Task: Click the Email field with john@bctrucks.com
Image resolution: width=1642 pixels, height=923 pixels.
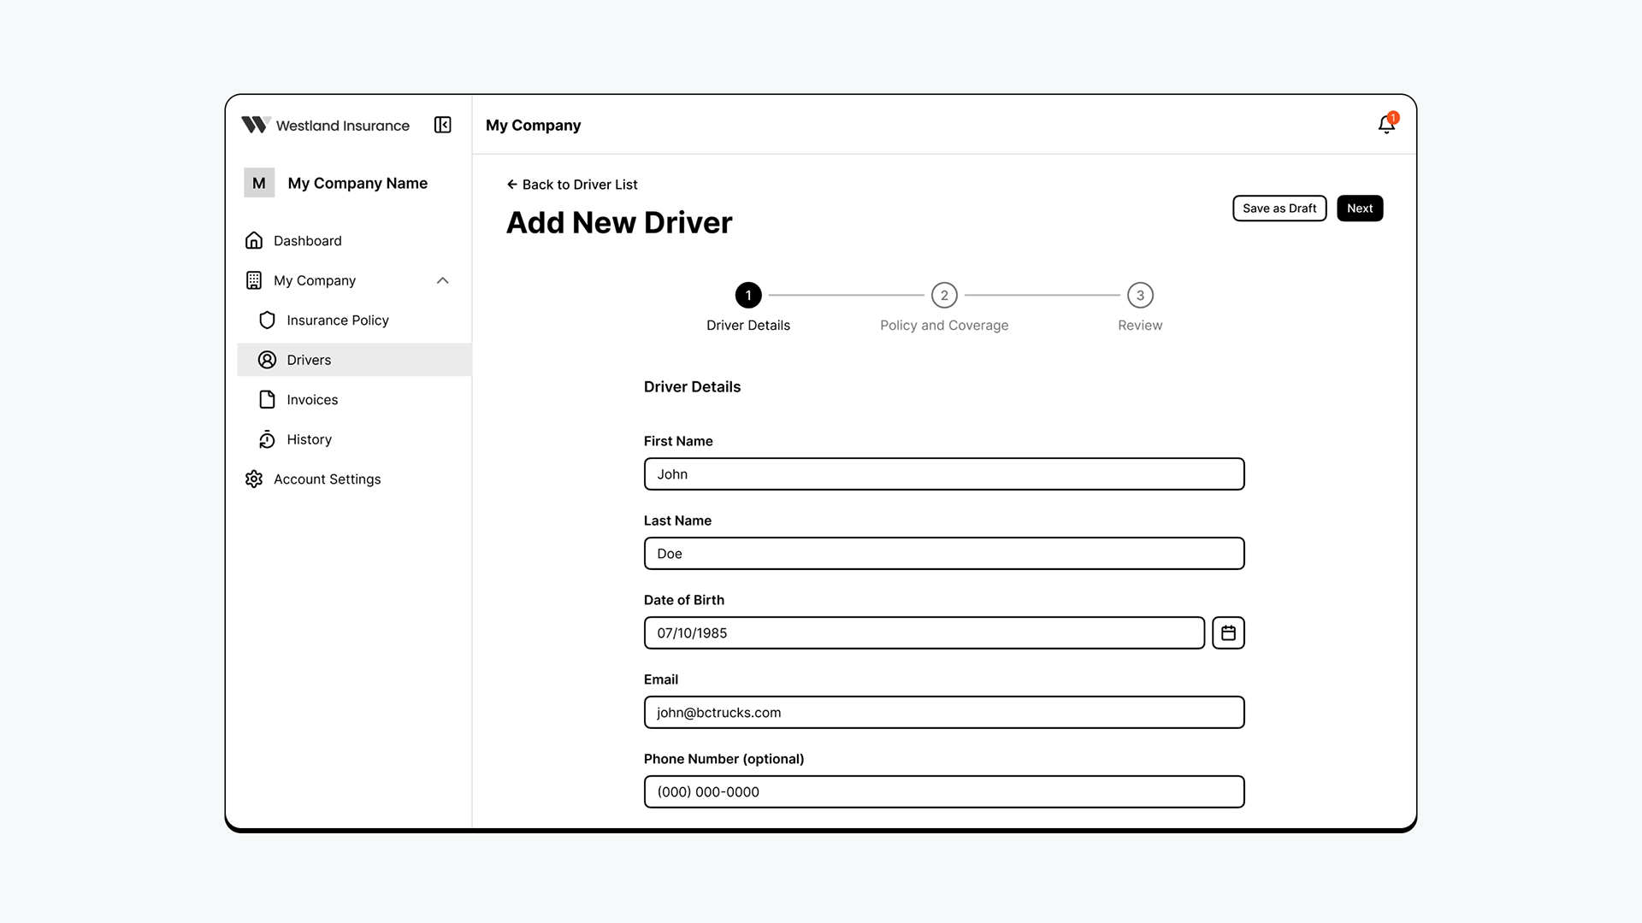Action: 944,713
